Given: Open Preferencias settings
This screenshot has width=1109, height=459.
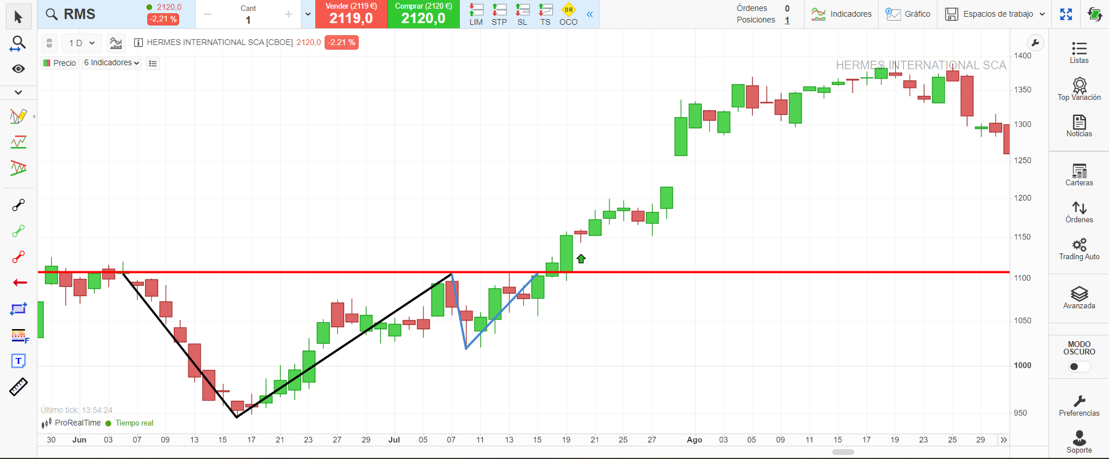Looking at the screenshot, I should click(1079, 405).
